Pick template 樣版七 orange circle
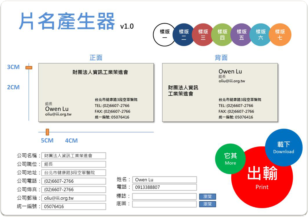308x217 pixels. 280,35
